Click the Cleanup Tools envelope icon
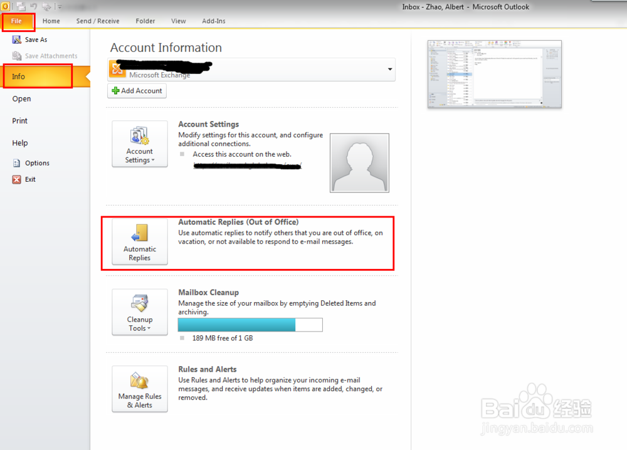Viewport: 627px width, 450px height. [140, 303]
